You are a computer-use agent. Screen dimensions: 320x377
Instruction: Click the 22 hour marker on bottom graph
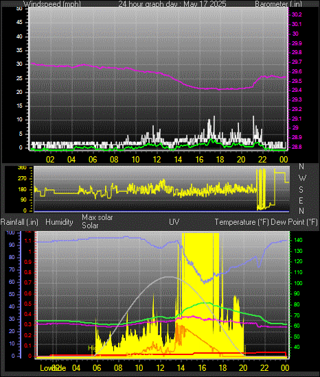264,367
